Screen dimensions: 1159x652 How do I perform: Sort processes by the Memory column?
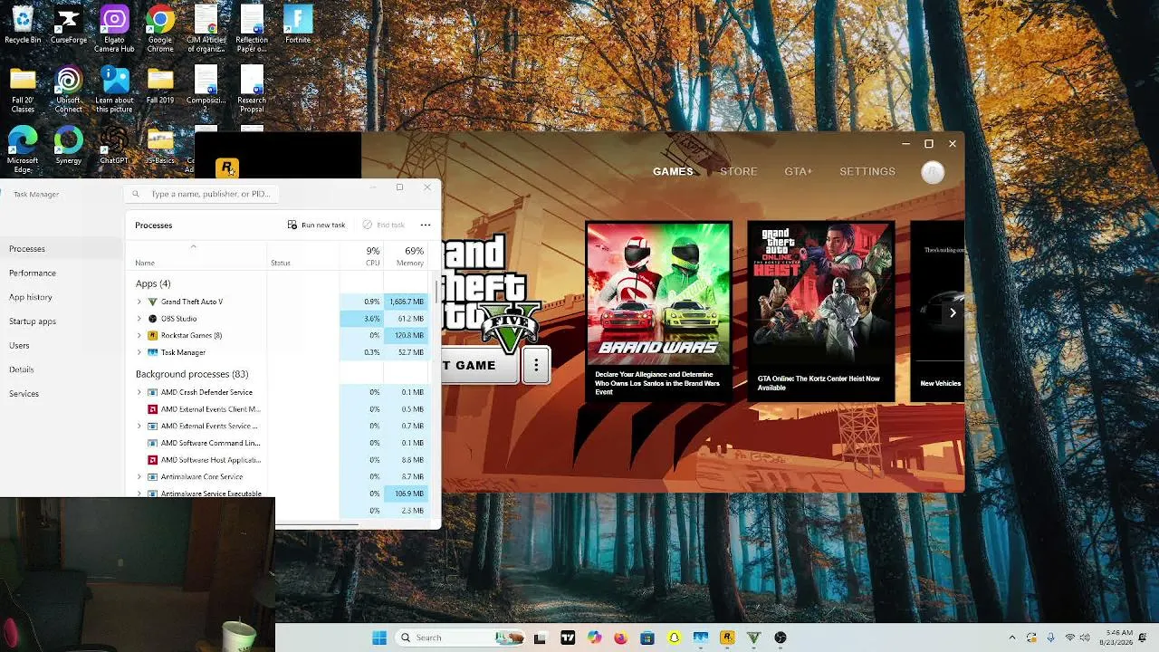coord(407,256)
